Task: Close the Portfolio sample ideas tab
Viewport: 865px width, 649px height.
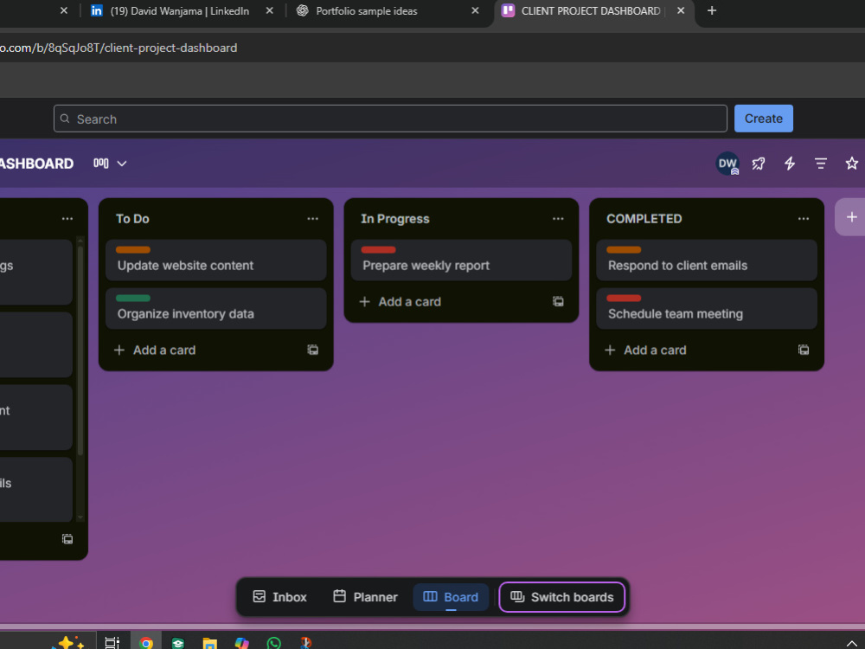Action: tap(475, 10)
